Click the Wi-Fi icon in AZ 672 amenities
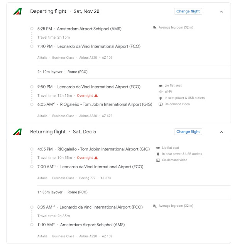 click(x=161, y=92)
